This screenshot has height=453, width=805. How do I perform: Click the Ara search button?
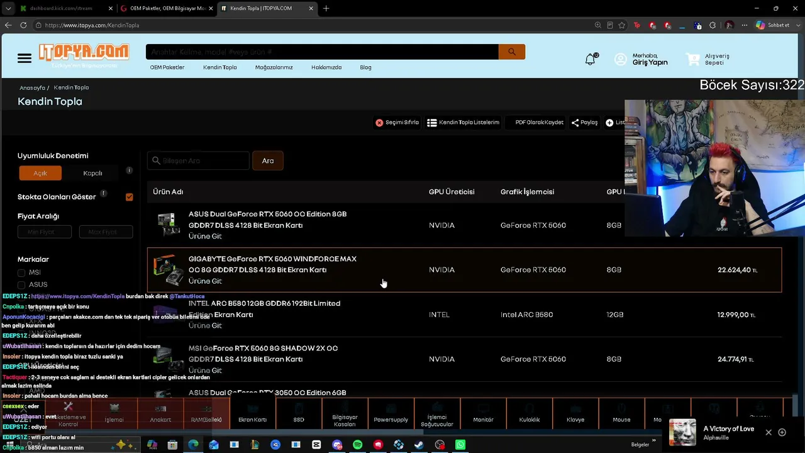[x=268, y=160]
